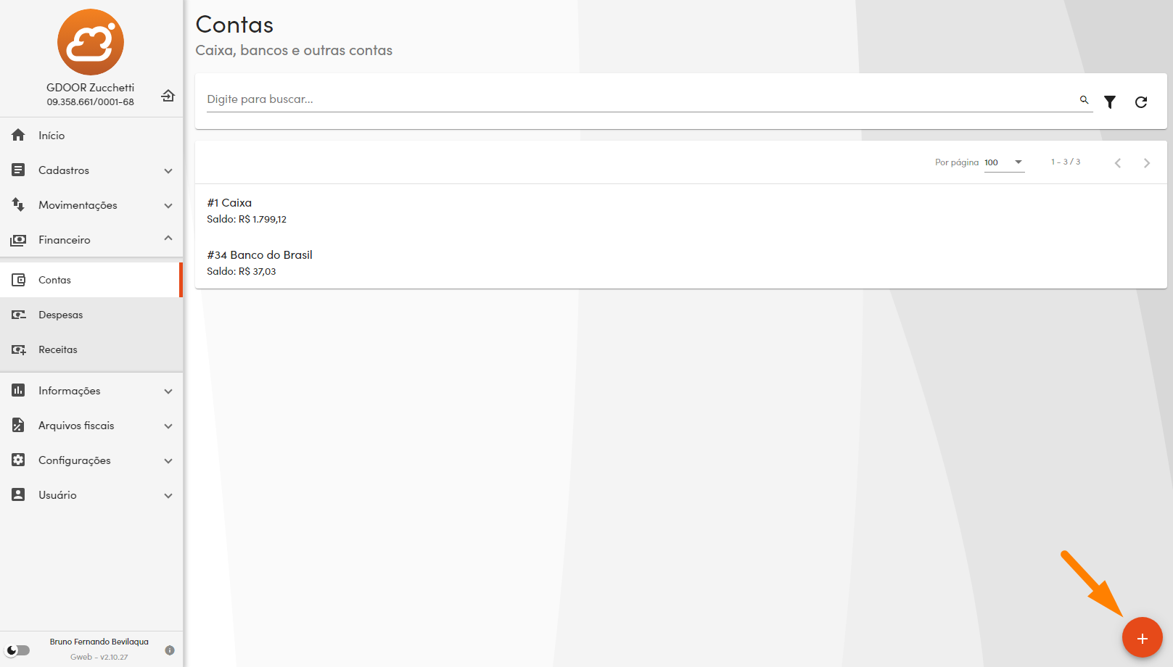Click the Informações chart icon
This screenshot has width=1173, height=667.
click(18, 390)
